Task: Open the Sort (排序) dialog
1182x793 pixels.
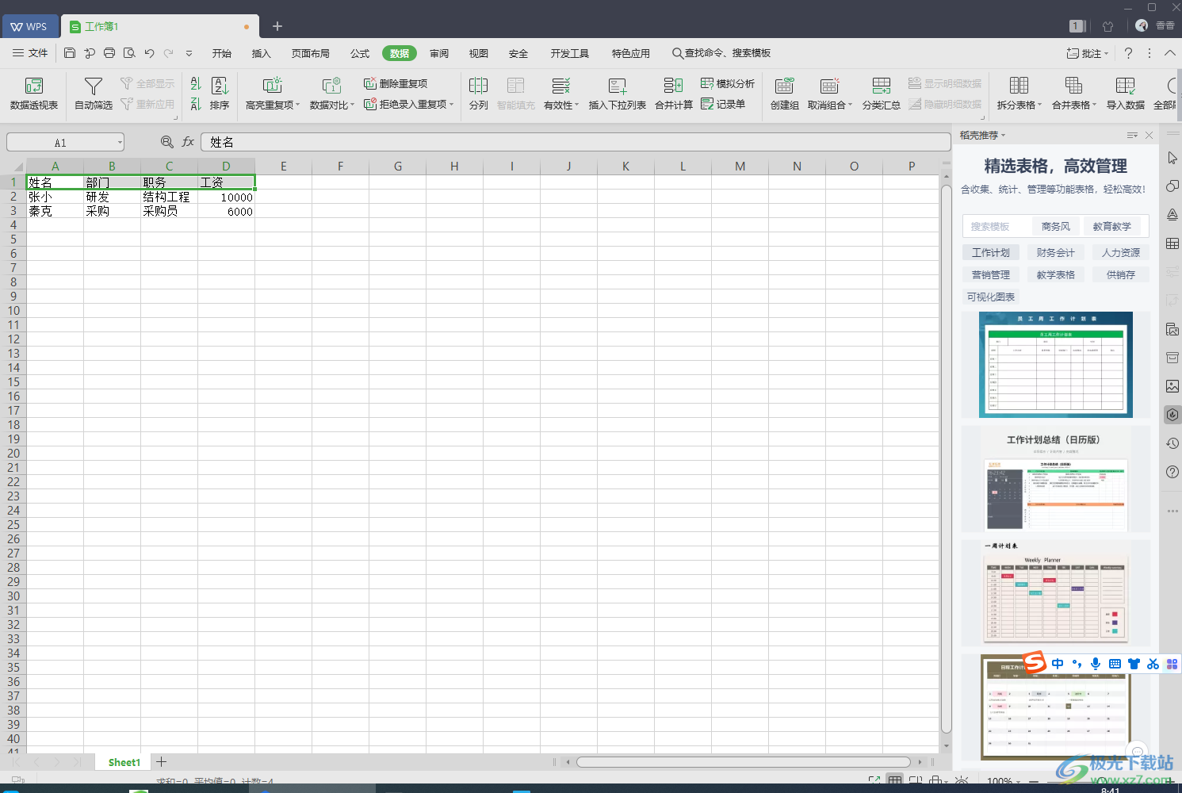Action: pyautogui.click(x=220, y=94)
